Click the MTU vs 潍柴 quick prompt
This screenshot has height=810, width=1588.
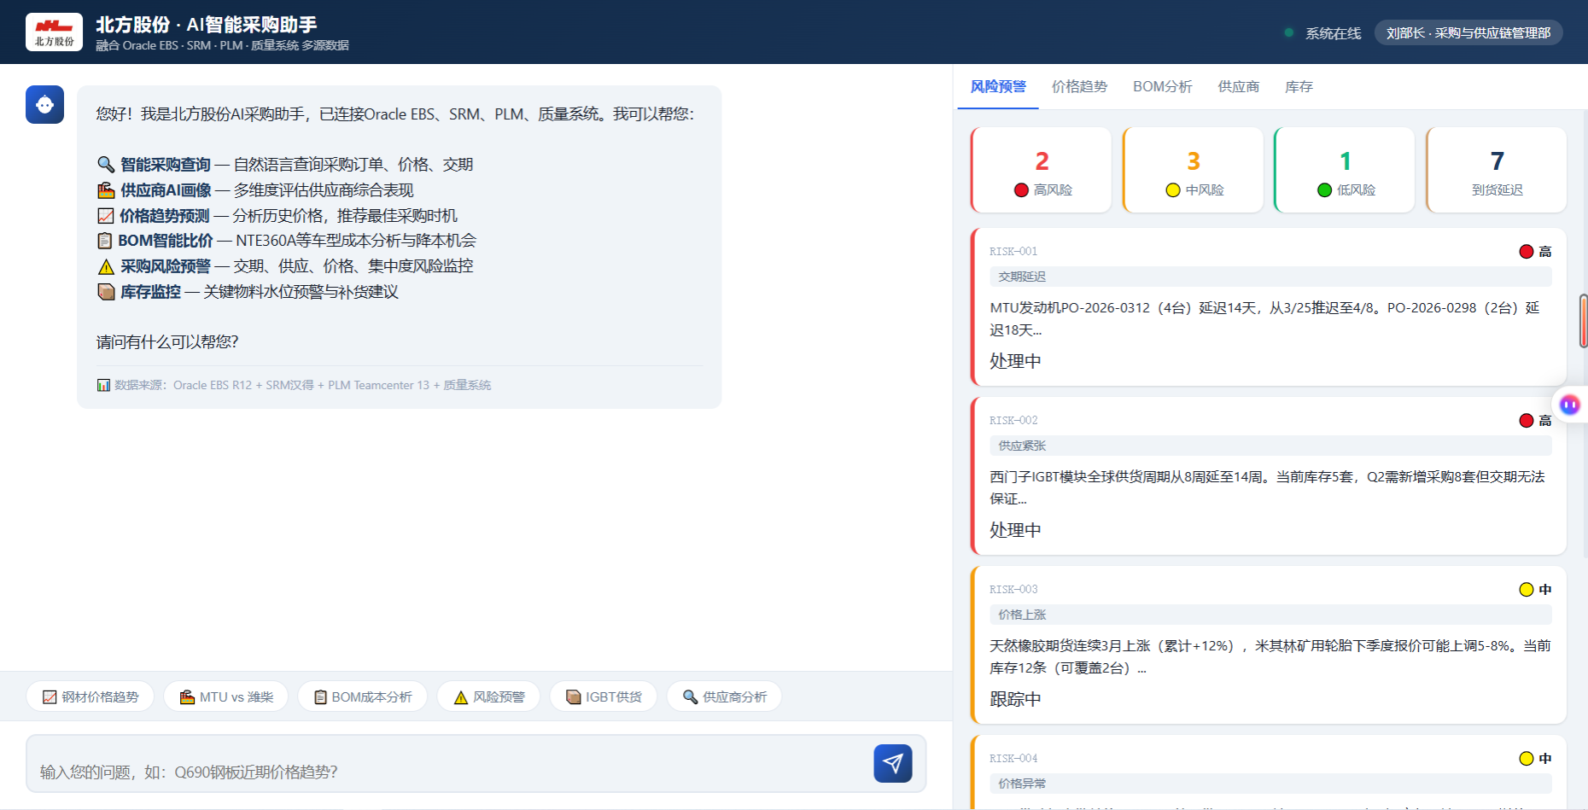click(226, 696)
